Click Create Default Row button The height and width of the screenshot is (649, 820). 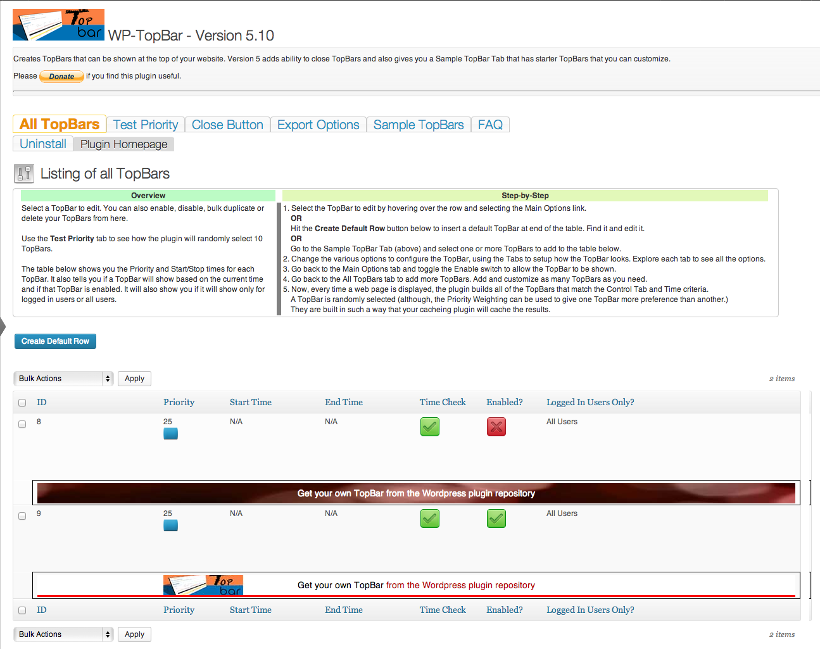(x=55, y=341)
